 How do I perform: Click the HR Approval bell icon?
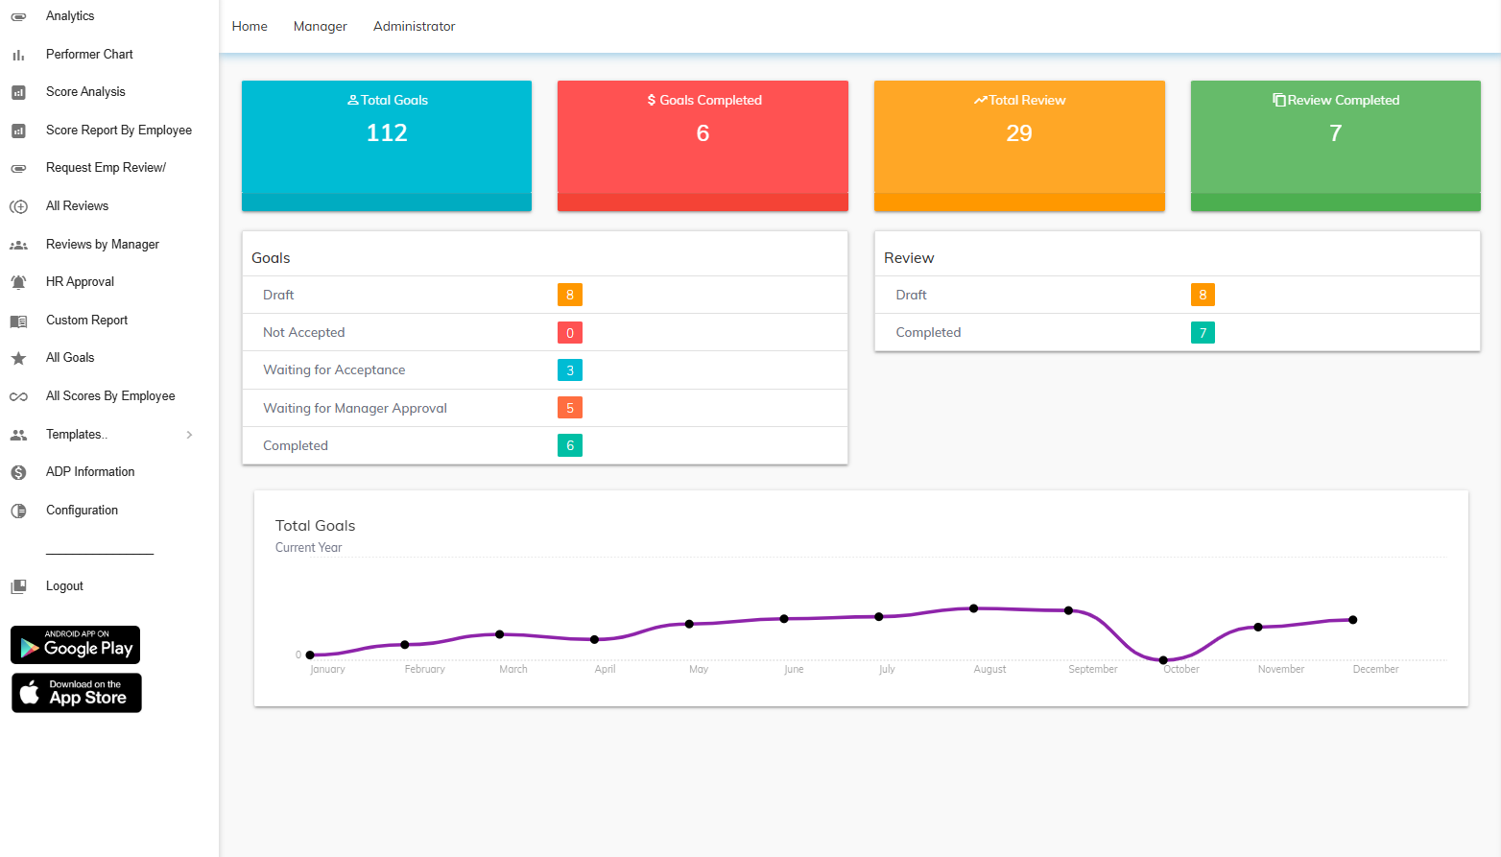pos(18,282)
